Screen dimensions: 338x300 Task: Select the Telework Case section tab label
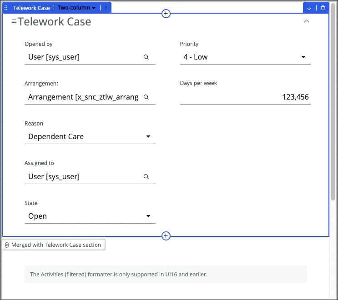31,8
